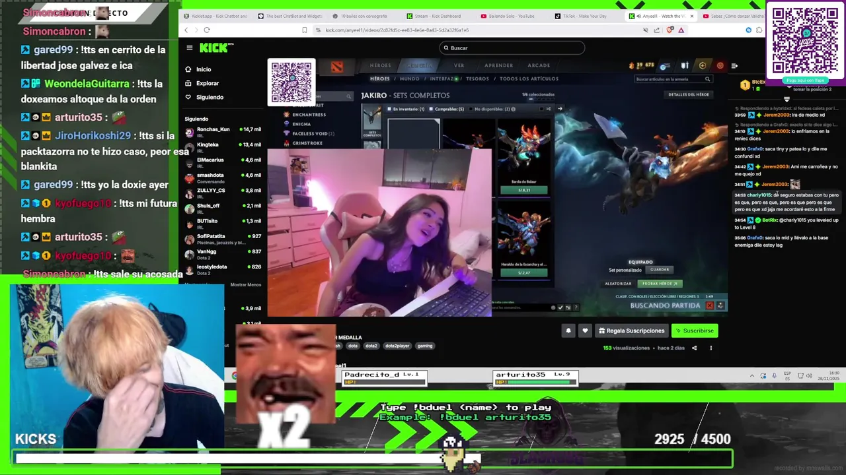Open smashdota channel avatar
Viewport: 846px width, 475px height.
point(190,178)
